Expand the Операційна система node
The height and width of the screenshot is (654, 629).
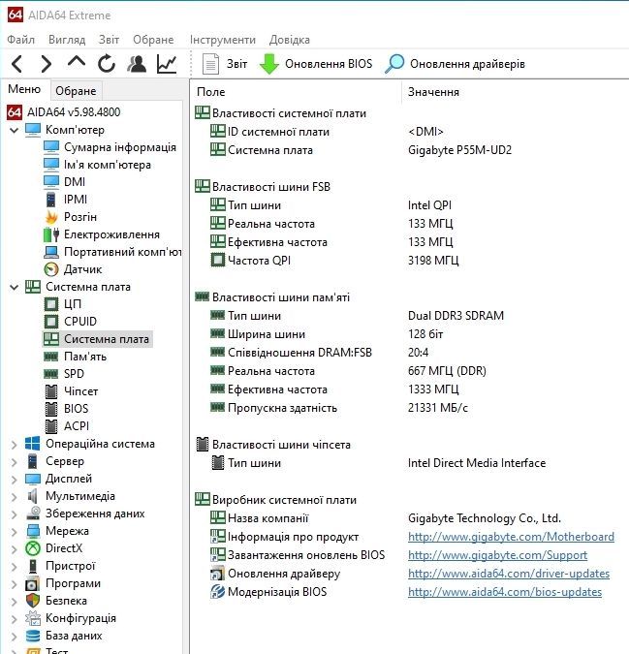click(x=15, y=444)
